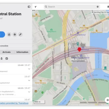Image resolution: width=109 pixels, height=109 pixels.
Task: Click the Alt-Moabit street label
Action: [61, 83]
